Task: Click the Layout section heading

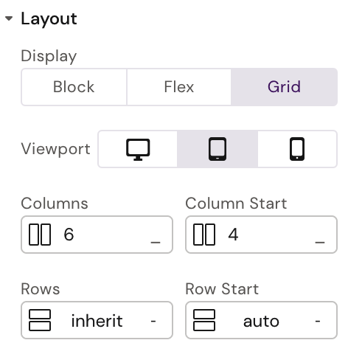Action: 49,19
